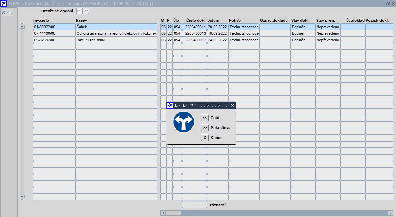Click the horizontal scrollbar left arrow
The height and width of the screenshot is (217, 396).
(x=163, y=213)
